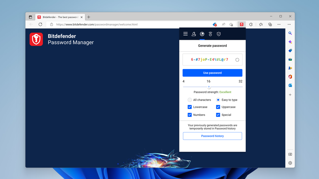The image size is (319, 179).
Task: Launch Outlook from the Edge sidebar
Action: (x=290, y=85)
